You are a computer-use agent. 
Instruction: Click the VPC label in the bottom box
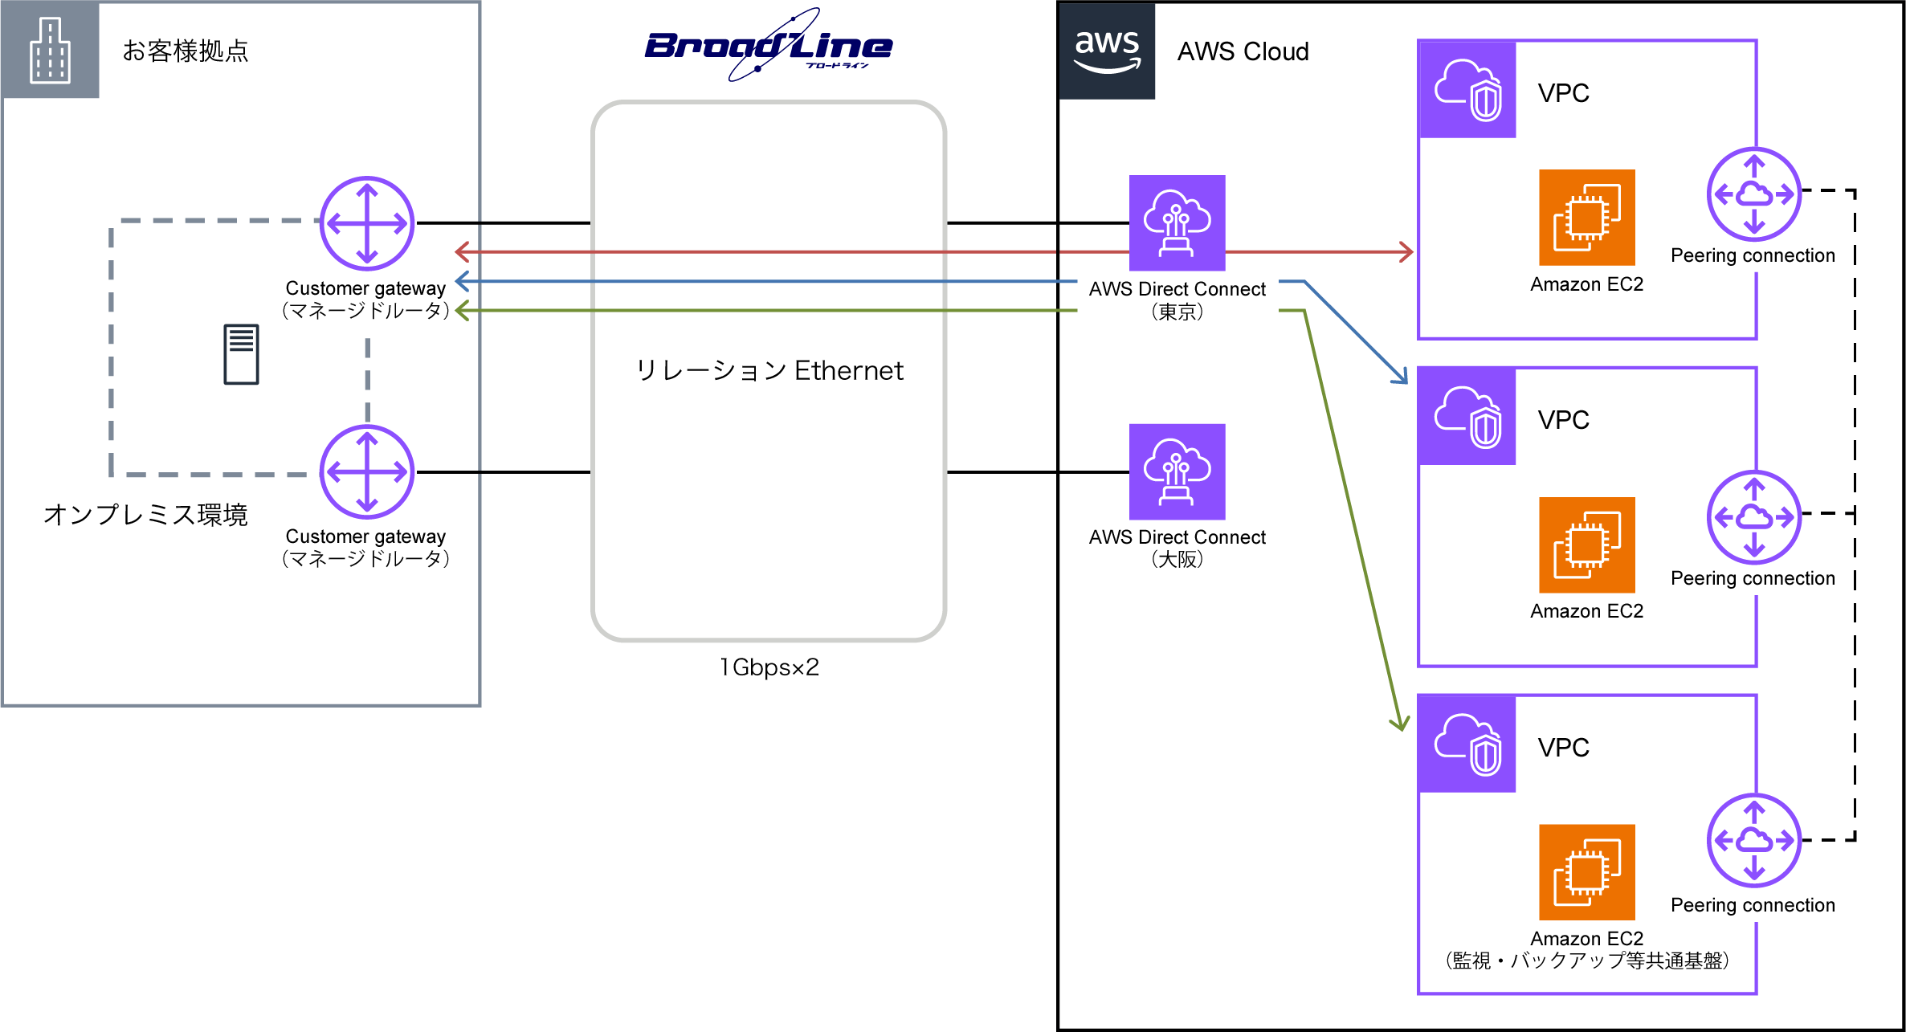click(1563, 748)
